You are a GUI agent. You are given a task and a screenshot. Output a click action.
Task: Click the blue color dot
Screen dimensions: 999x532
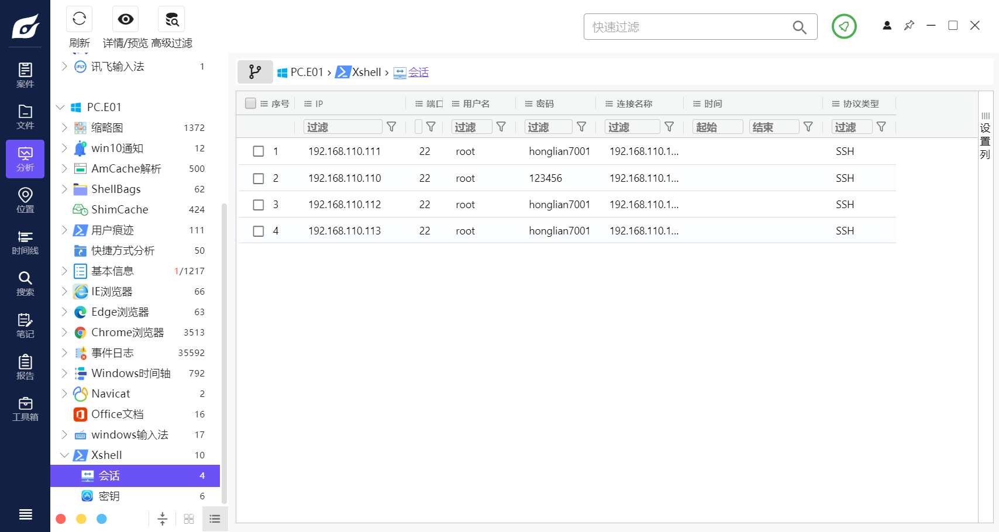click(102, 519)
